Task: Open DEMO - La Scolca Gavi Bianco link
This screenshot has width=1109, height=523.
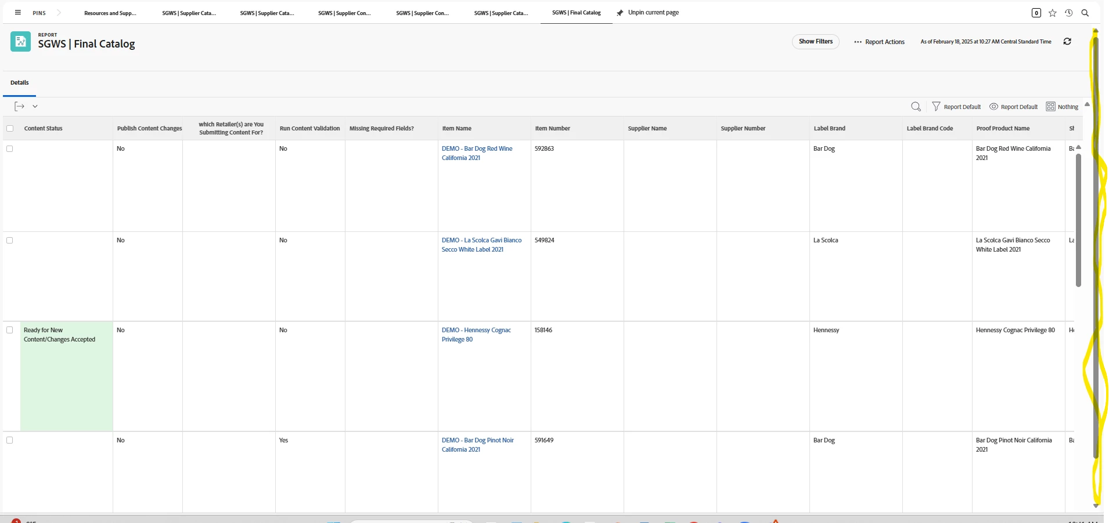Action: (x=481, y=245)
